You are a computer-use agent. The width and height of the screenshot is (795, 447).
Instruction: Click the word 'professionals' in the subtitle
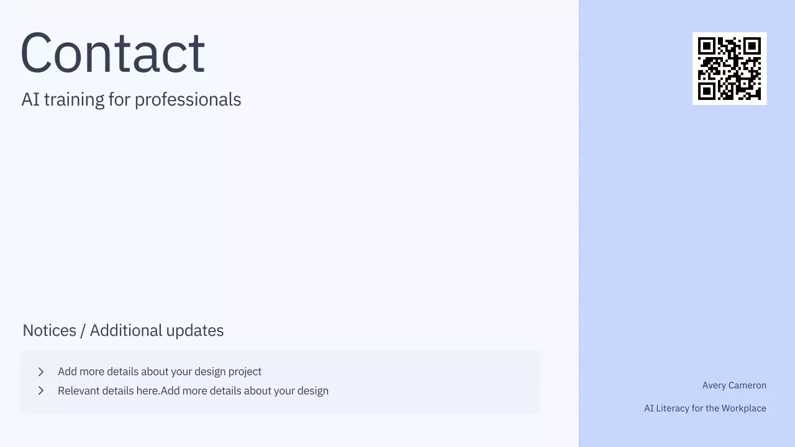coord(188,99)
